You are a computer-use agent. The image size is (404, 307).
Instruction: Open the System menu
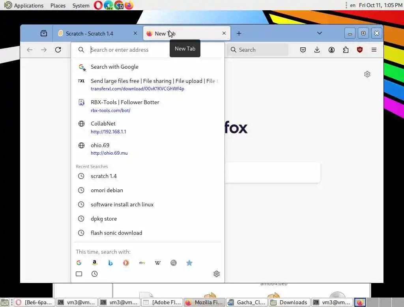(81, 6)
